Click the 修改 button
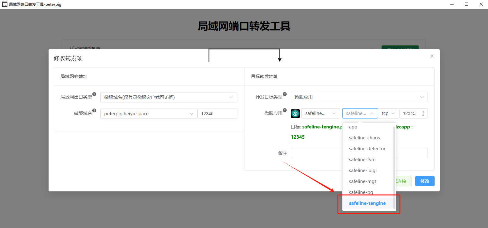488x228 pixels. pos(425,181)
